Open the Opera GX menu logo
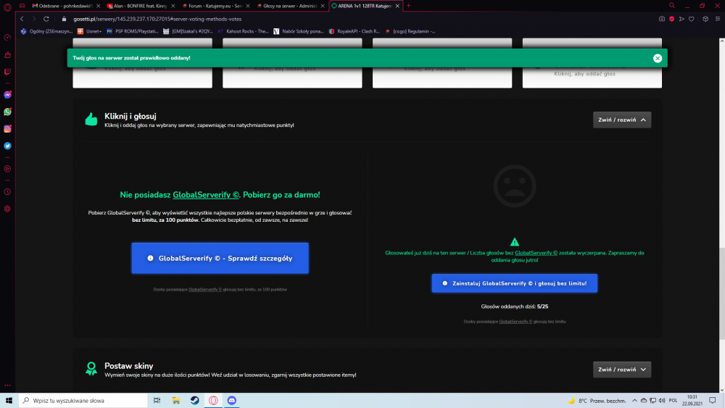Image resolution: width=725 pixels, height=408 pixels. click(7, 7)
